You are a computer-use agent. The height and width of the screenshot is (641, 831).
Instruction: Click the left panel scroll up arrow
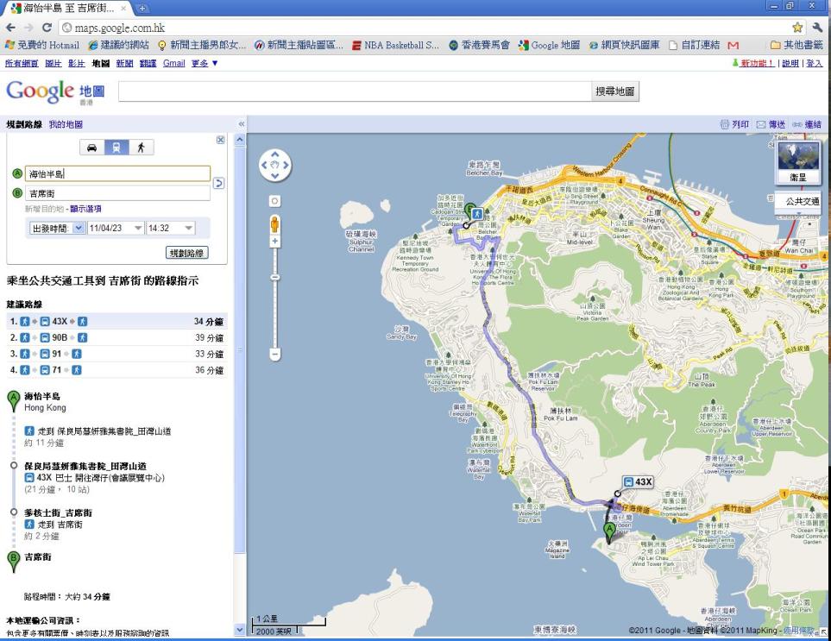(x=240, y=141)
